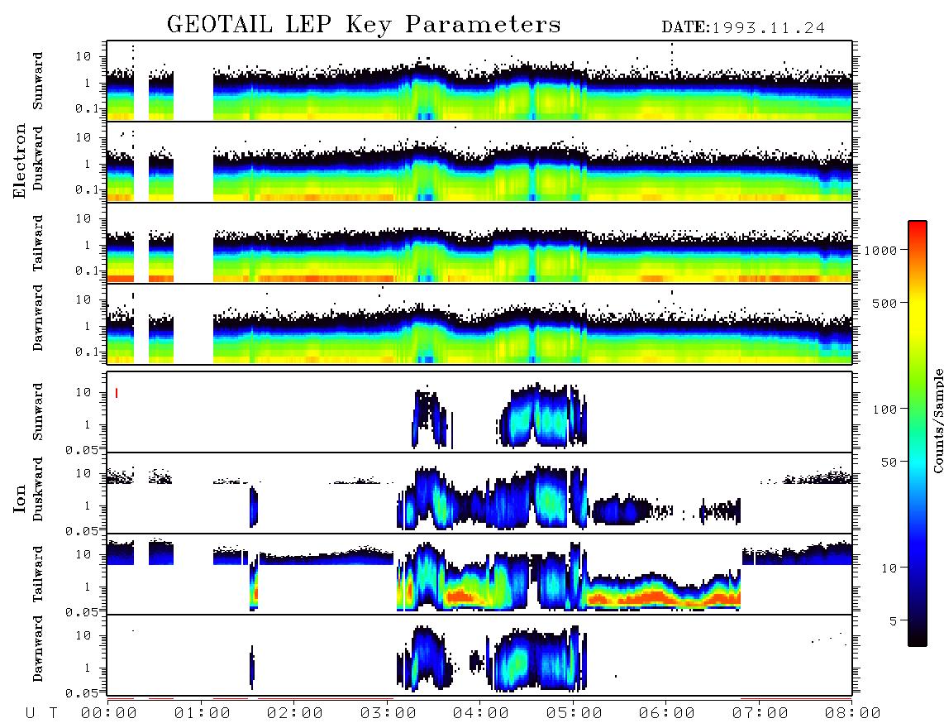Select the Electron "Duskward" panel label
Screen dimensions: 944x728
pyautogui.click(x=38, y=159)
